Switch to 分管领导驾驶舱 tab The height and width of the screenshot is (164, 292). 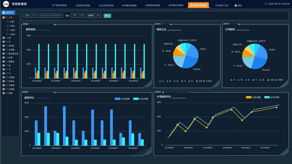(x=83, y=5)
